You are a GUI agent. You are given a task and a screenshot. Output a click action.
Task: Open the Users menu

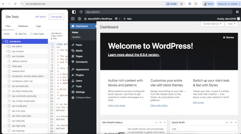pyautogui.click(x=83, y=81)
